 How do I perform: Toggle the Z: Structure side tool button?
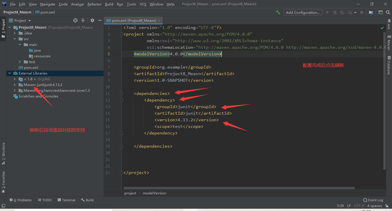coord(3,153)
